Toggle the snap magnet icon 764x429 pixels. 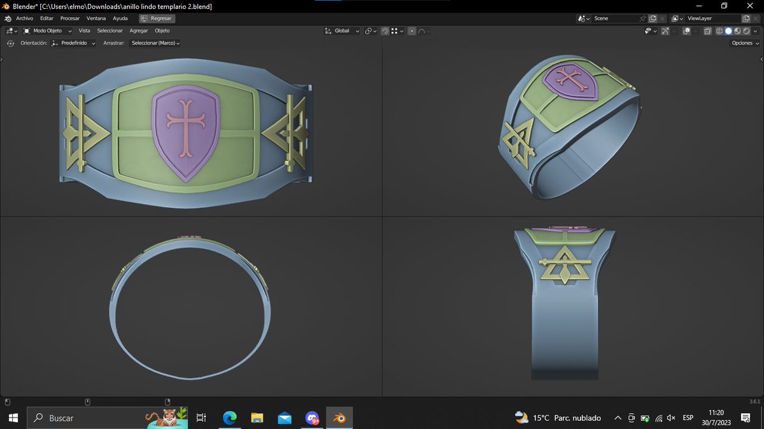click(385, 31)
